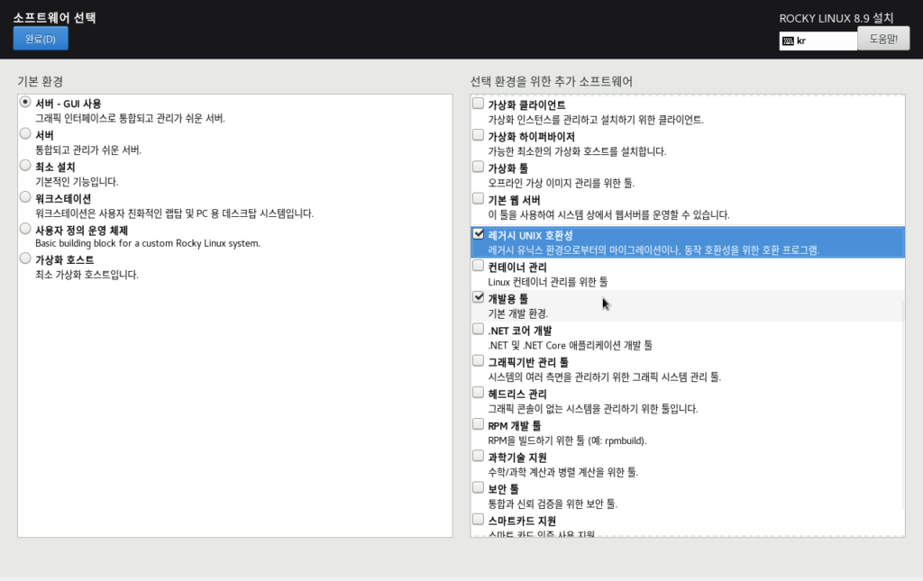Check the 그래픽기반 관리 툴 option
Viewport: 923px width, 581px height.
478,361
